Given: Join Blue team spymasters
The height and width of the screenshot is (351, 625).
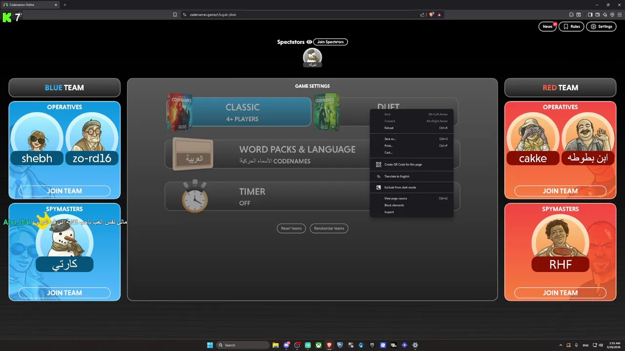Looking at the screenshot, I should pyautogui.click(x=64, y=293).
